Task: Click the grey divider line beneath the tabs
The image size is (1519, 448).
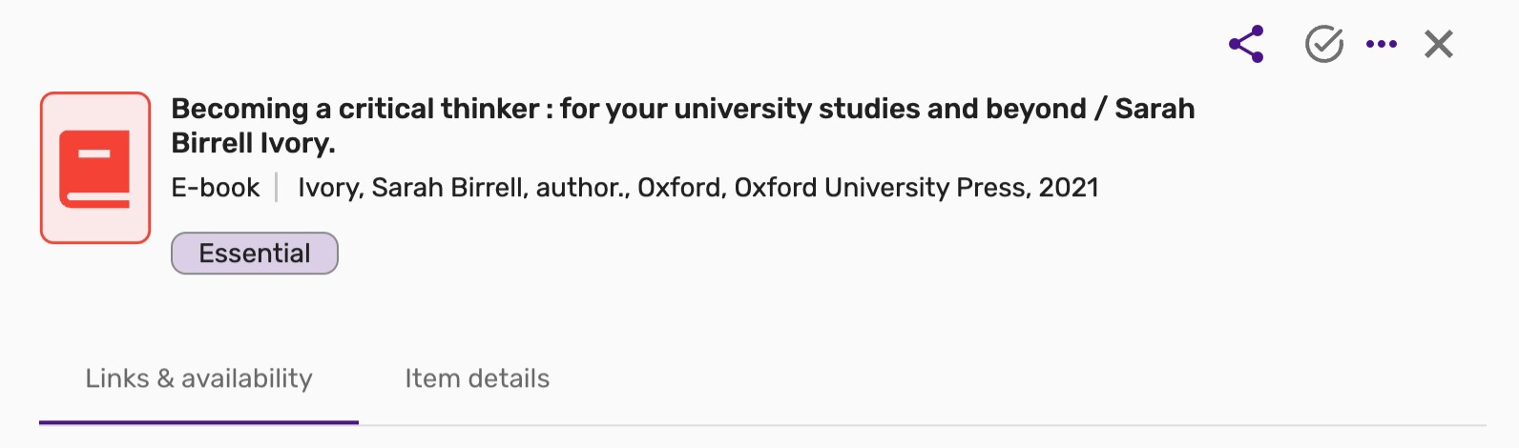Action: pos(916,425)
